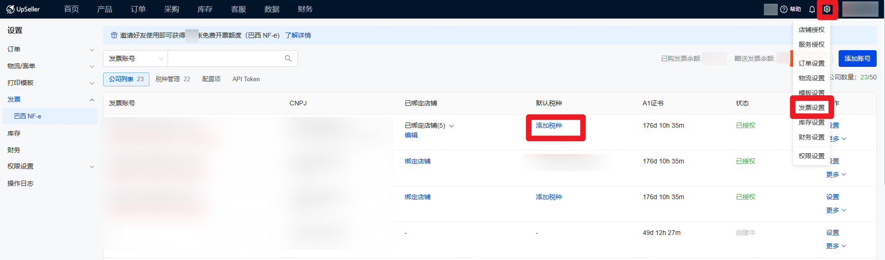Open the 首页 top menu
Image resolution: width=885 pixels, height=260 pixels.
(x=71, y=9)
